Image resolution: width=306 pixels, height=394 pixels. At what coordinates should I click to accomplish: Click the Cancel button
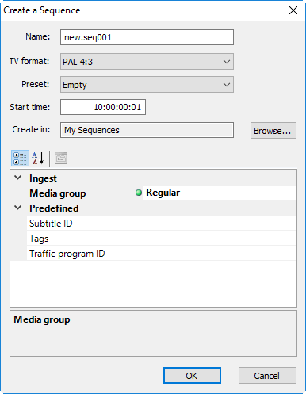point(267,375)
